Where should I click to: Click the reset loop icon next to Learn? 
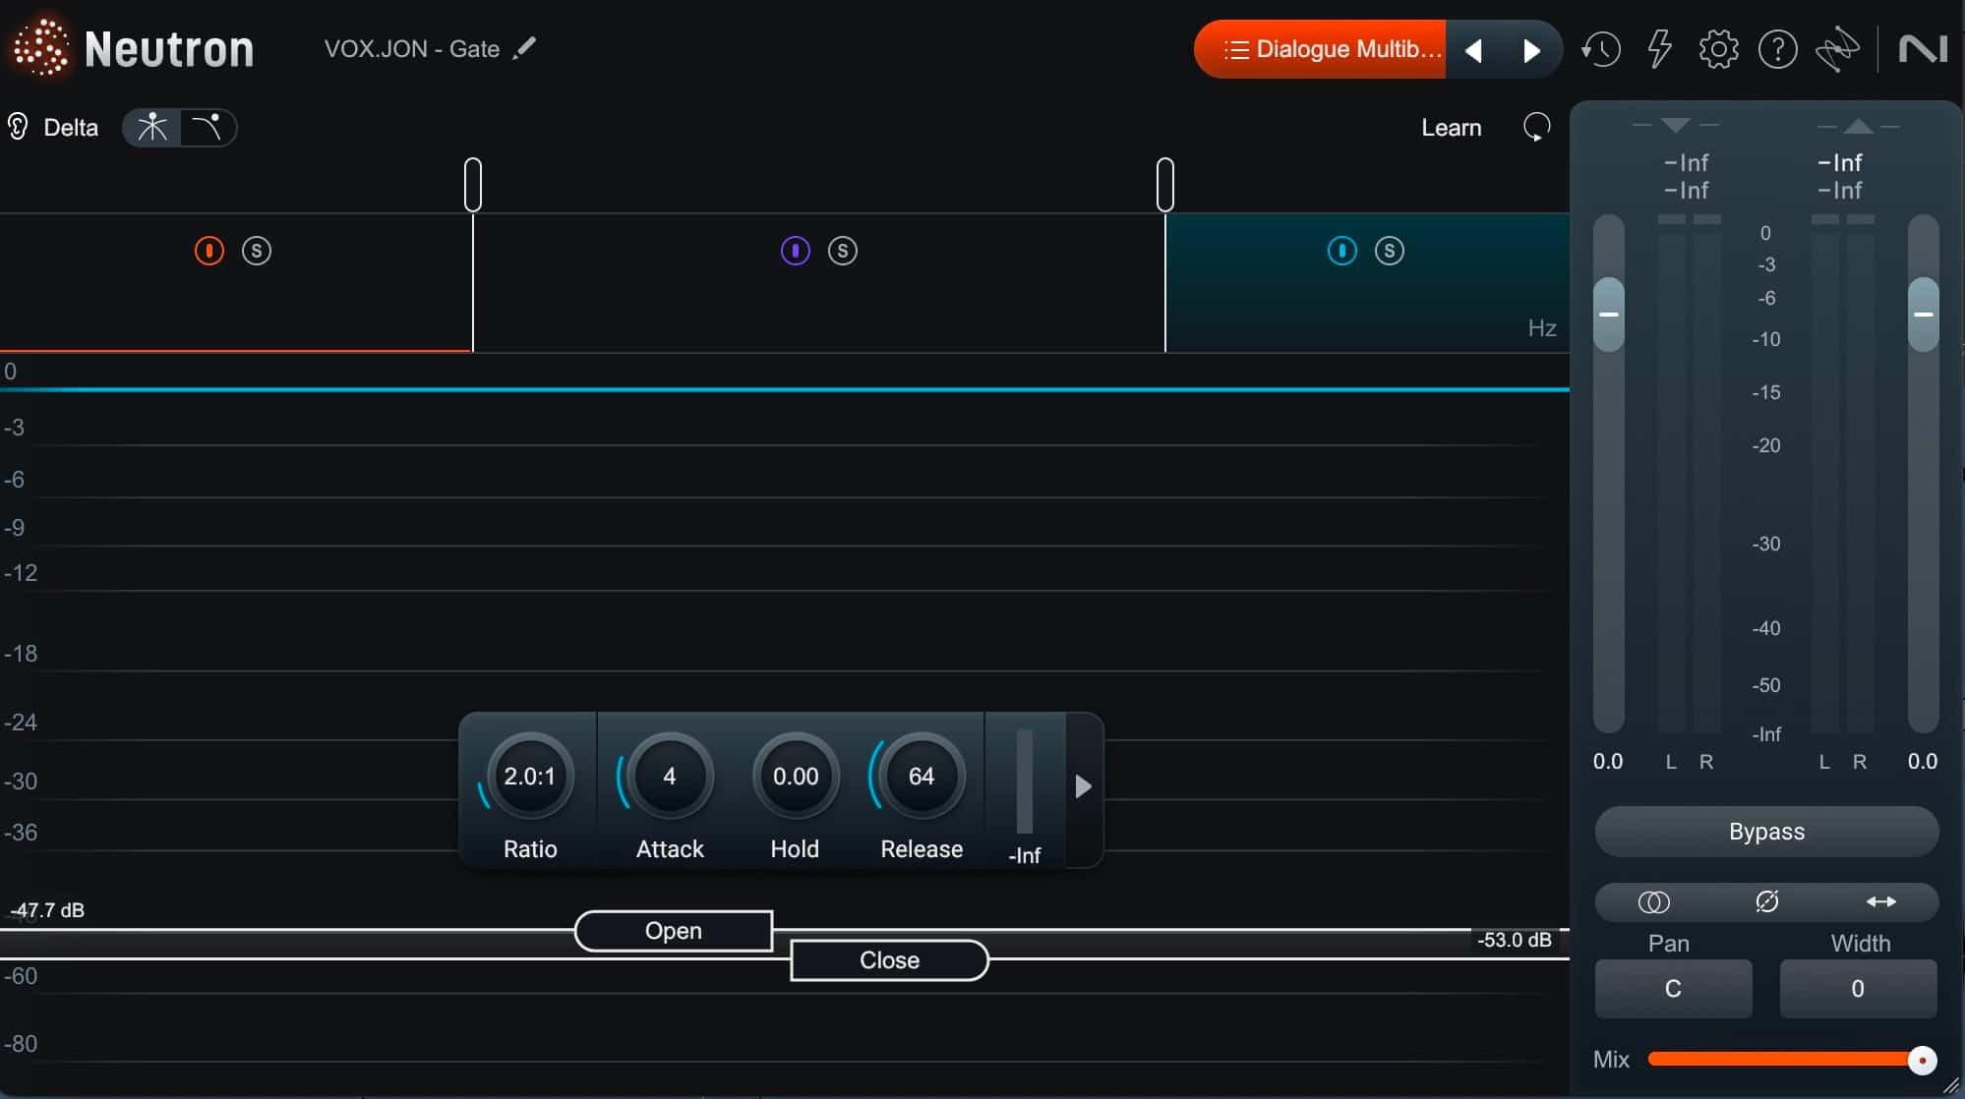[1536, 127]
